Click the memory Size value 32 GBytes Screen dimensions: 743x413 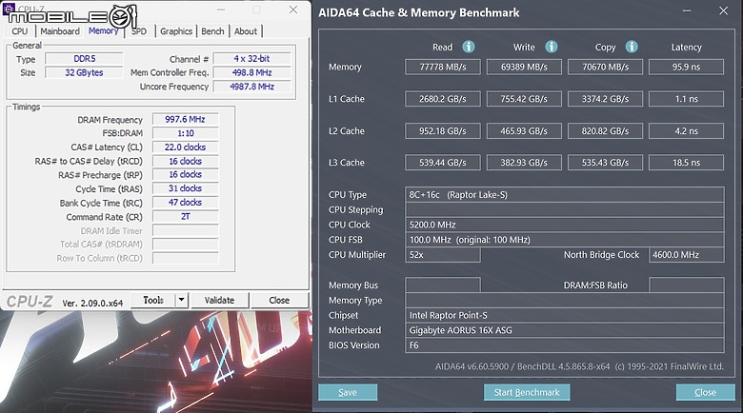[x=85, y=72]
